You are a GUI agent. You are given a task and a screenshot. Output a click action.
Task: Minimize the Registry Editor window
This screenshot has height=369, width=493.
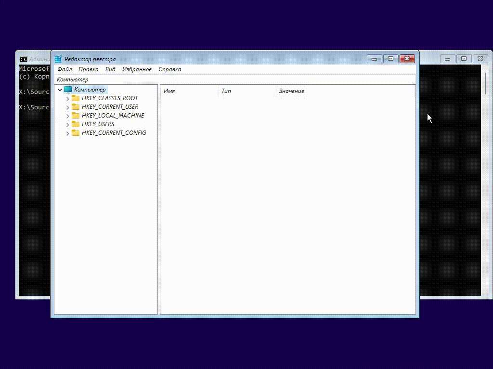374,59
